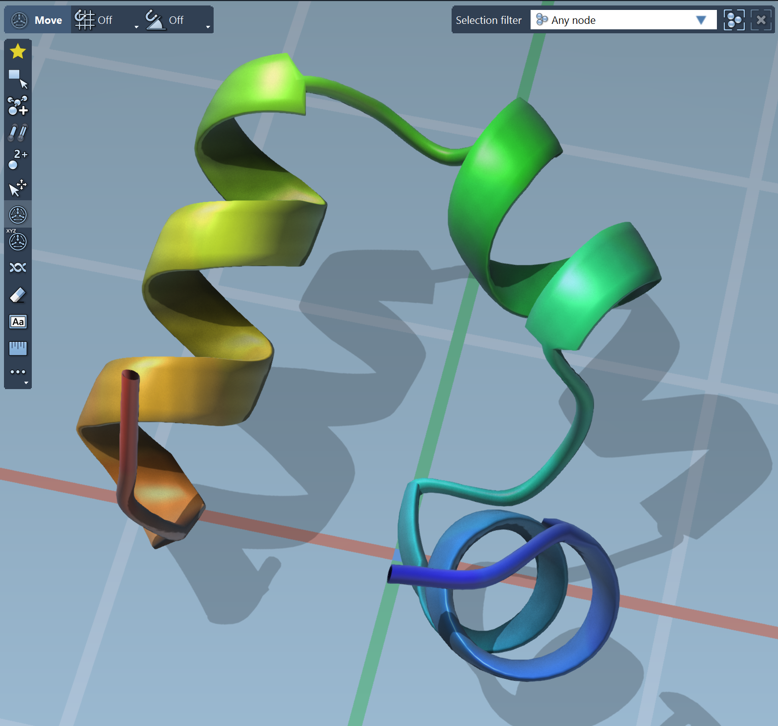Choose the eraser tool
This screenshot has width=778, height=726.
tap(18, 295)
